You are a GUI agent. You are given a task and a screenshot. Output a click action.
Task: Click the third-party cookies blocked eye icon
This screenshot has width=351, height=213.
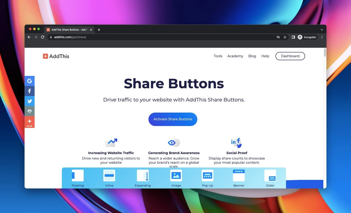click(278, 37)
